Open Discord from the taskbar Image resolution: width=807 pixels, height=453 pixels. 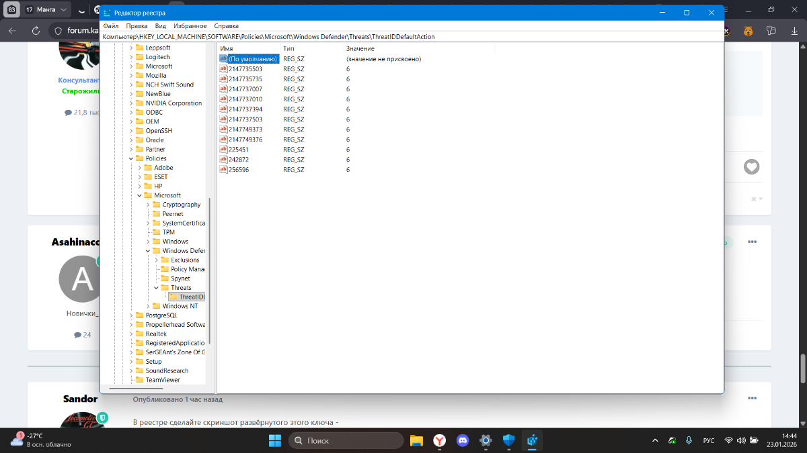462,441
